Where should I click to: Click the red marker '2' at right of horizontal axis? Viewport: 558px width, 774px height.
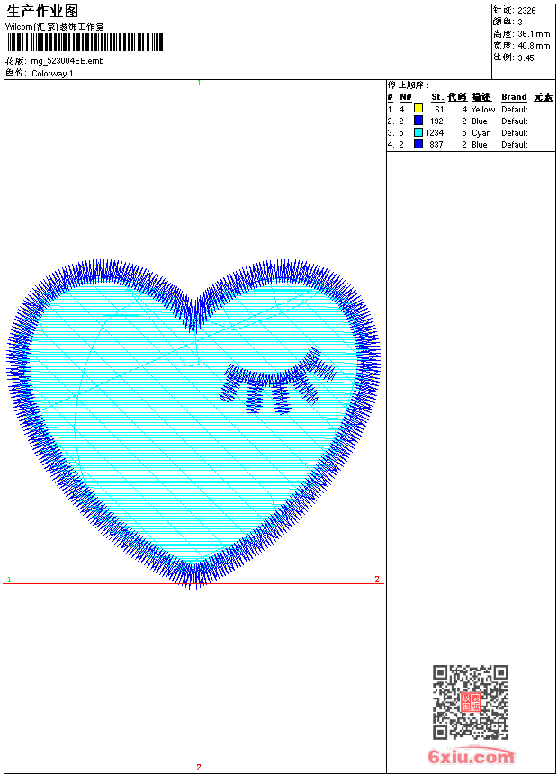point(377,579)
